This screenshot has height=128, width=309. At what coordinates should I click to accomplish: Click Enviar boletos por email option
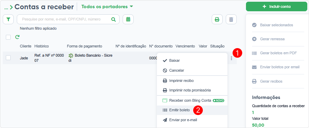[280, 67]
